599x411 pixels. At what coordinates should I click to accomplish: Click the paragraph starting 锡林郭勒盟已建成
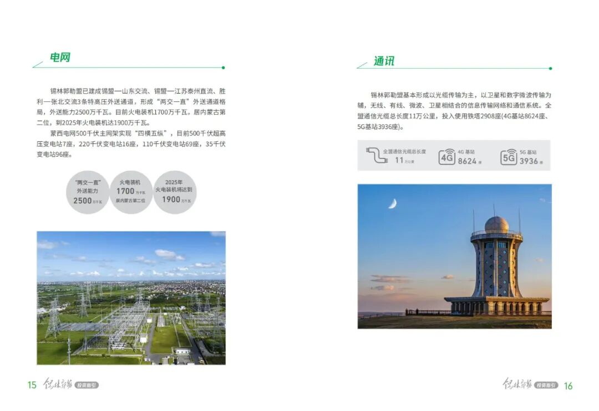click(x=131, y=107)
